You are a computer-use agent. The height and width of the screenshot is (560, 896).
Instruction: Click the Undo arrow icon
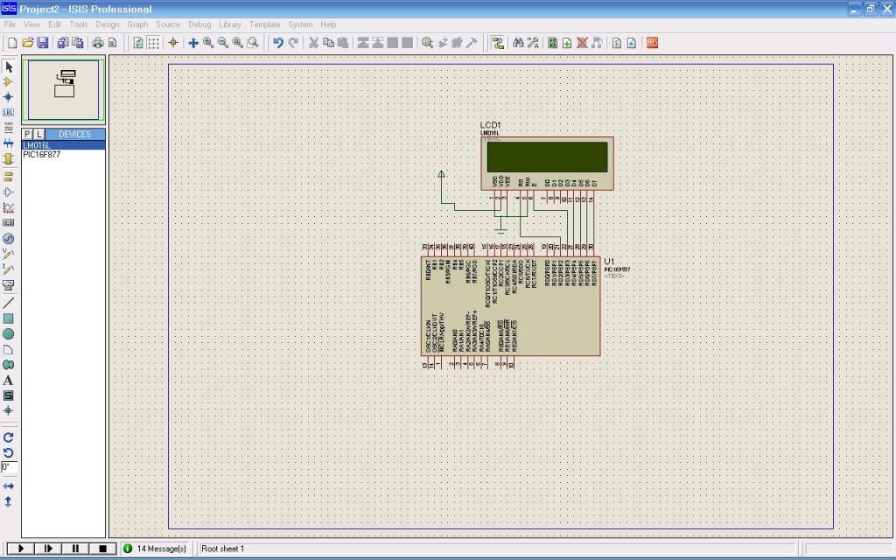pos(278,43)
